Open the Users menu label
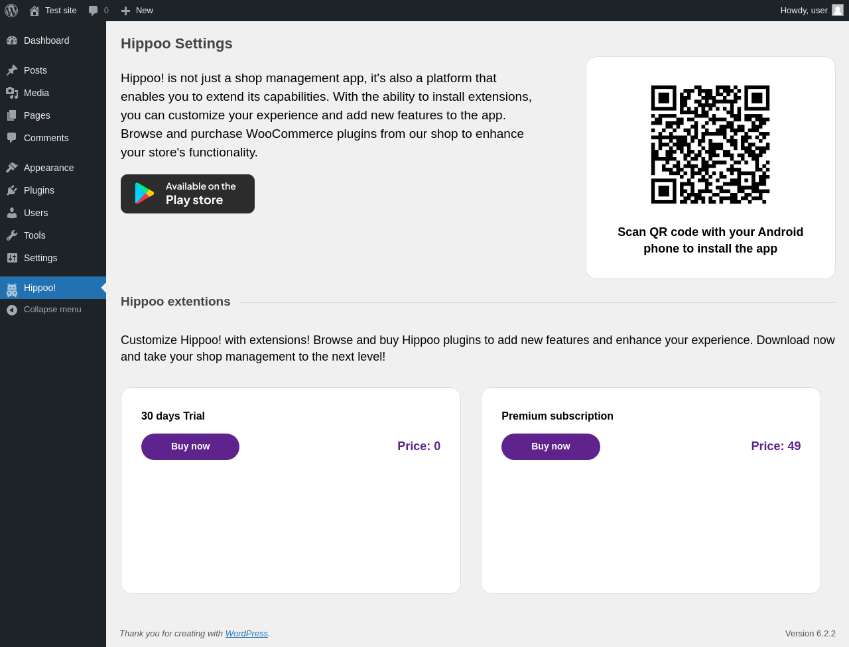The height and width of the screenshot is (647, 849). tap(36, 213)
